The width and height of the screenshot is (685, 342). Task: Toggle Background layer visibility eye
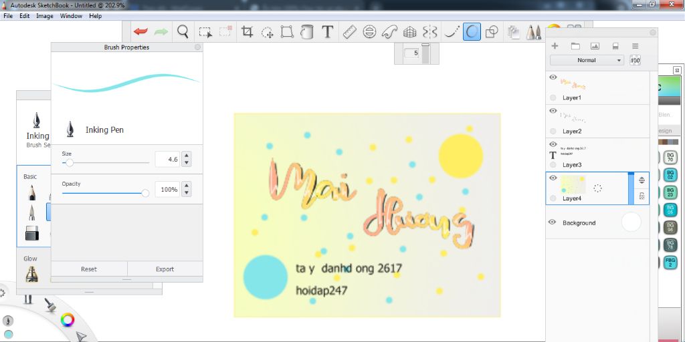(x=552, y=222)
